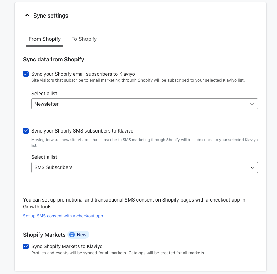Screen dimensions: 277x274
Task: Click the Sync settings section title
Action: tap(51, 16)
